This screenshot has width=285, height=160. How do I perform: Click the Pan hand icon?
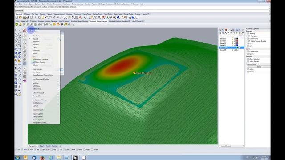pyautogui.click(x=50, y=17)
